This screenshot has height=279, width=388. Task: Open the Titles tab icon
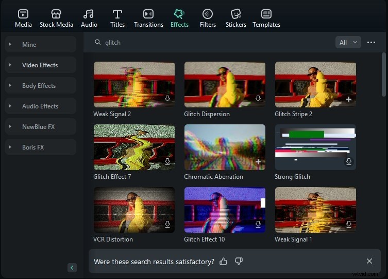[x=117, y=14]
